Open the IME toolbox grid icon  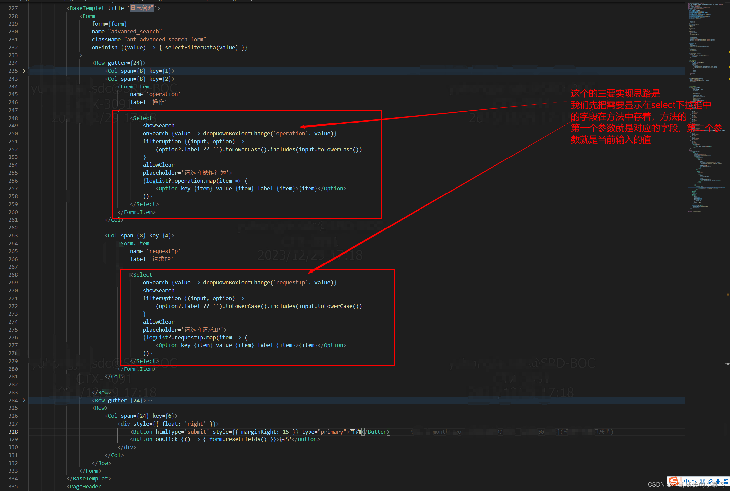tap(726, 481)
